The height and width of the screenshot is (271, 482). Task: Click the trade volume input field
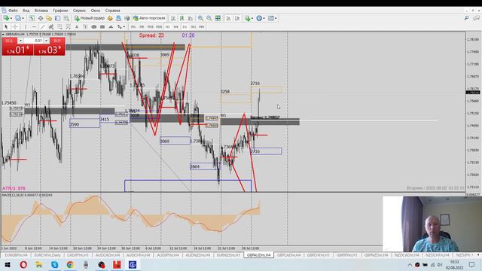pyautogui.click(x=33, y=41)
